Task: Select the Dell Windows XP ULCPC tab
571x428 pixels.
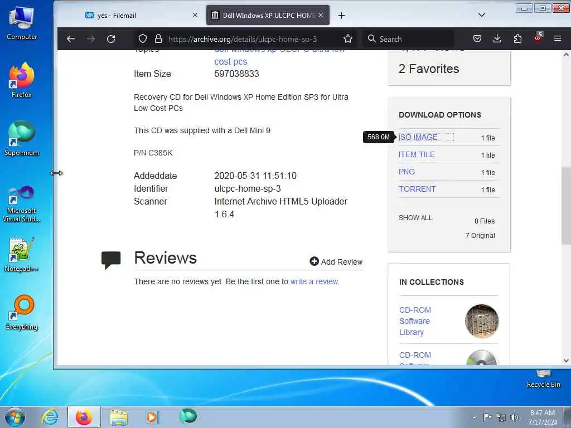Action: [x=268, y=15]
